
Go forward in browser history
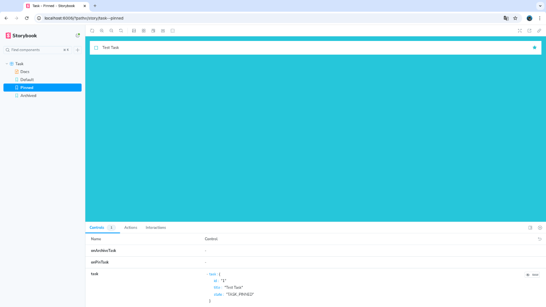point(16,18)
